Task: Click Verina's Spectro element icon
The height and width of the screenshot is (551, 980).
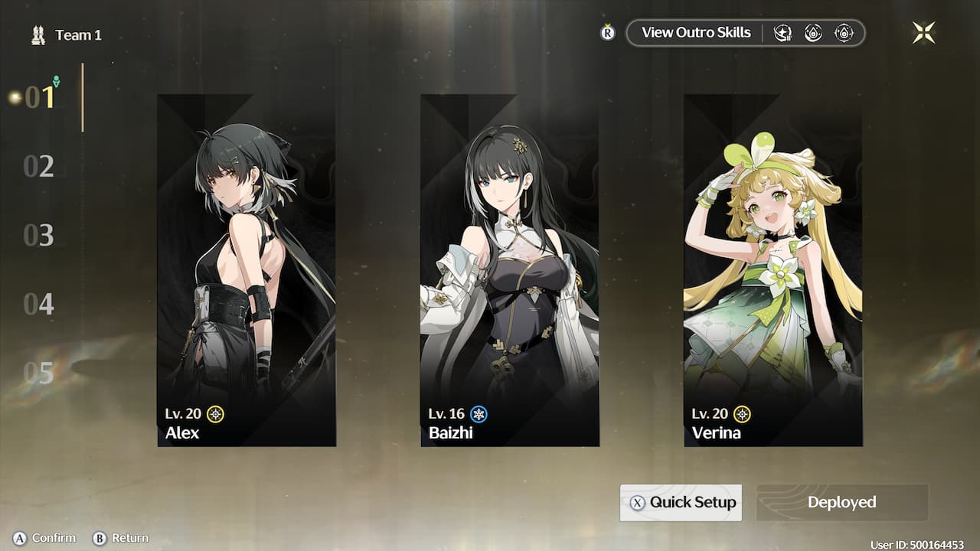Action: tap(743, 414)
